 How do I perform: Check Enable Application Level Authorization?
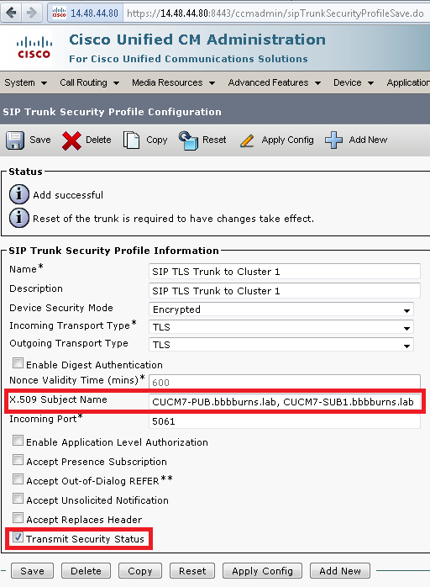click(18, 441)
